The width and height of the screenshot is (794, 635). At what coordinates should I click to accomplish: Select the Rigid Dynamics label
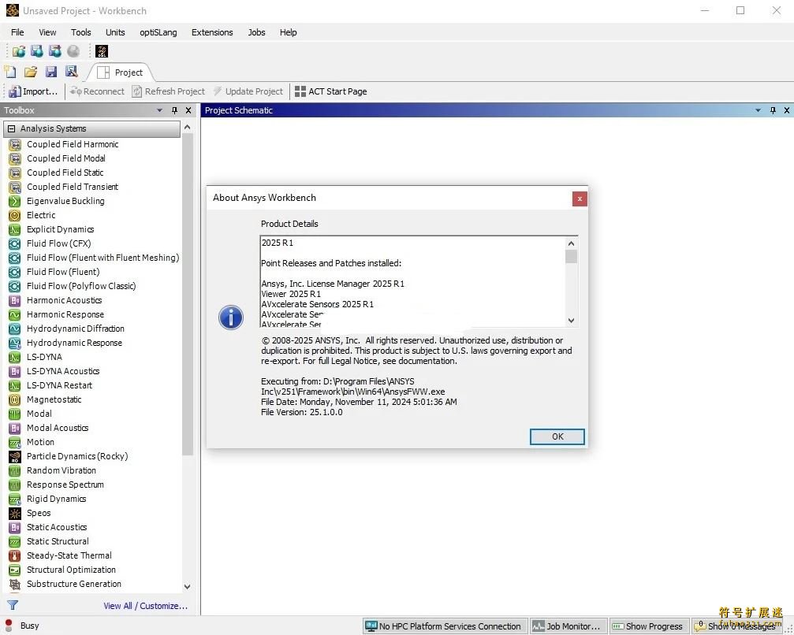pyautogui.click(x=56, y=499)
